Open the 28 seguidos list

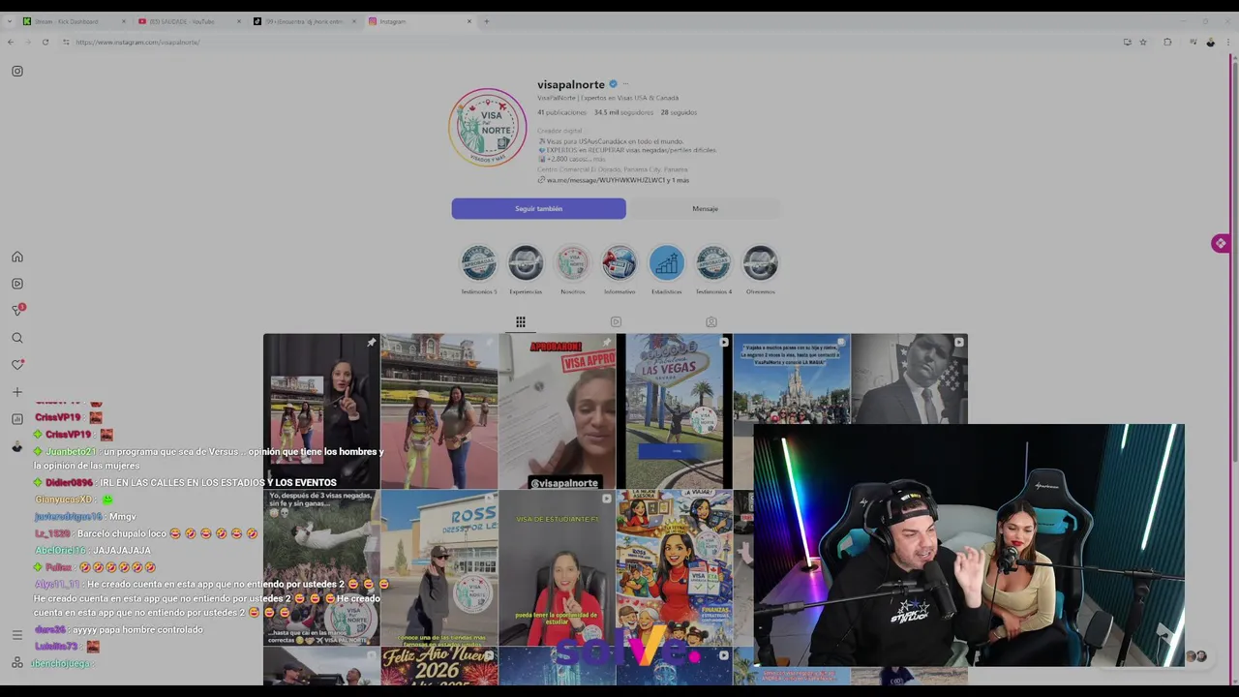click(679, 112)
